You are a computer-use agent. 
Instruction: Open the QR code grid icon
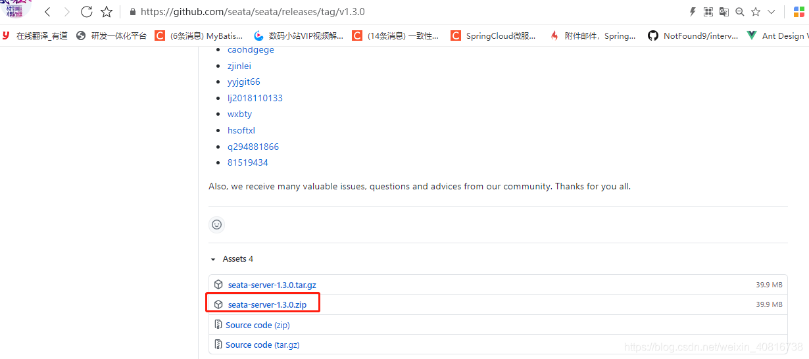click(x=708, y=12)
